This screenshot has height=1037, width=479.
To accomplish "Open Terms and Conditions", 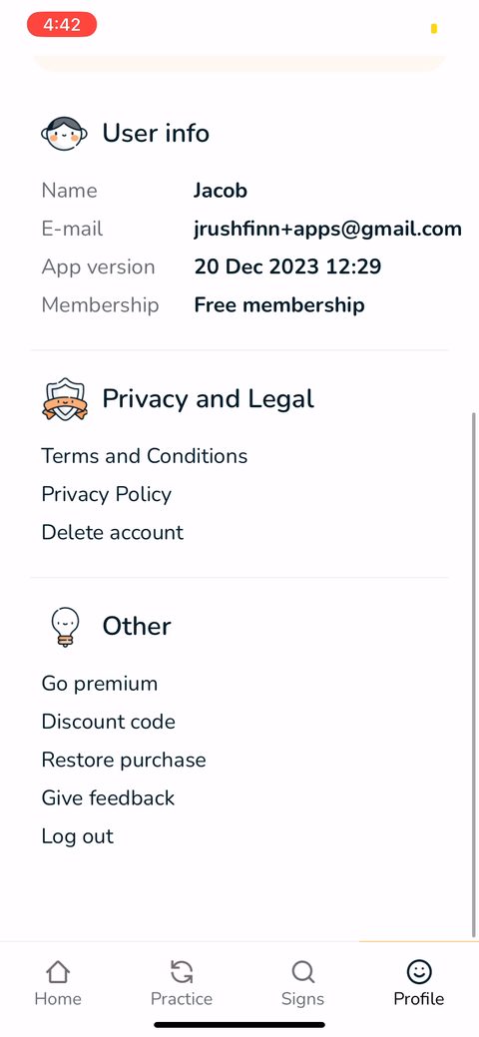I will [x=145, y=456].
